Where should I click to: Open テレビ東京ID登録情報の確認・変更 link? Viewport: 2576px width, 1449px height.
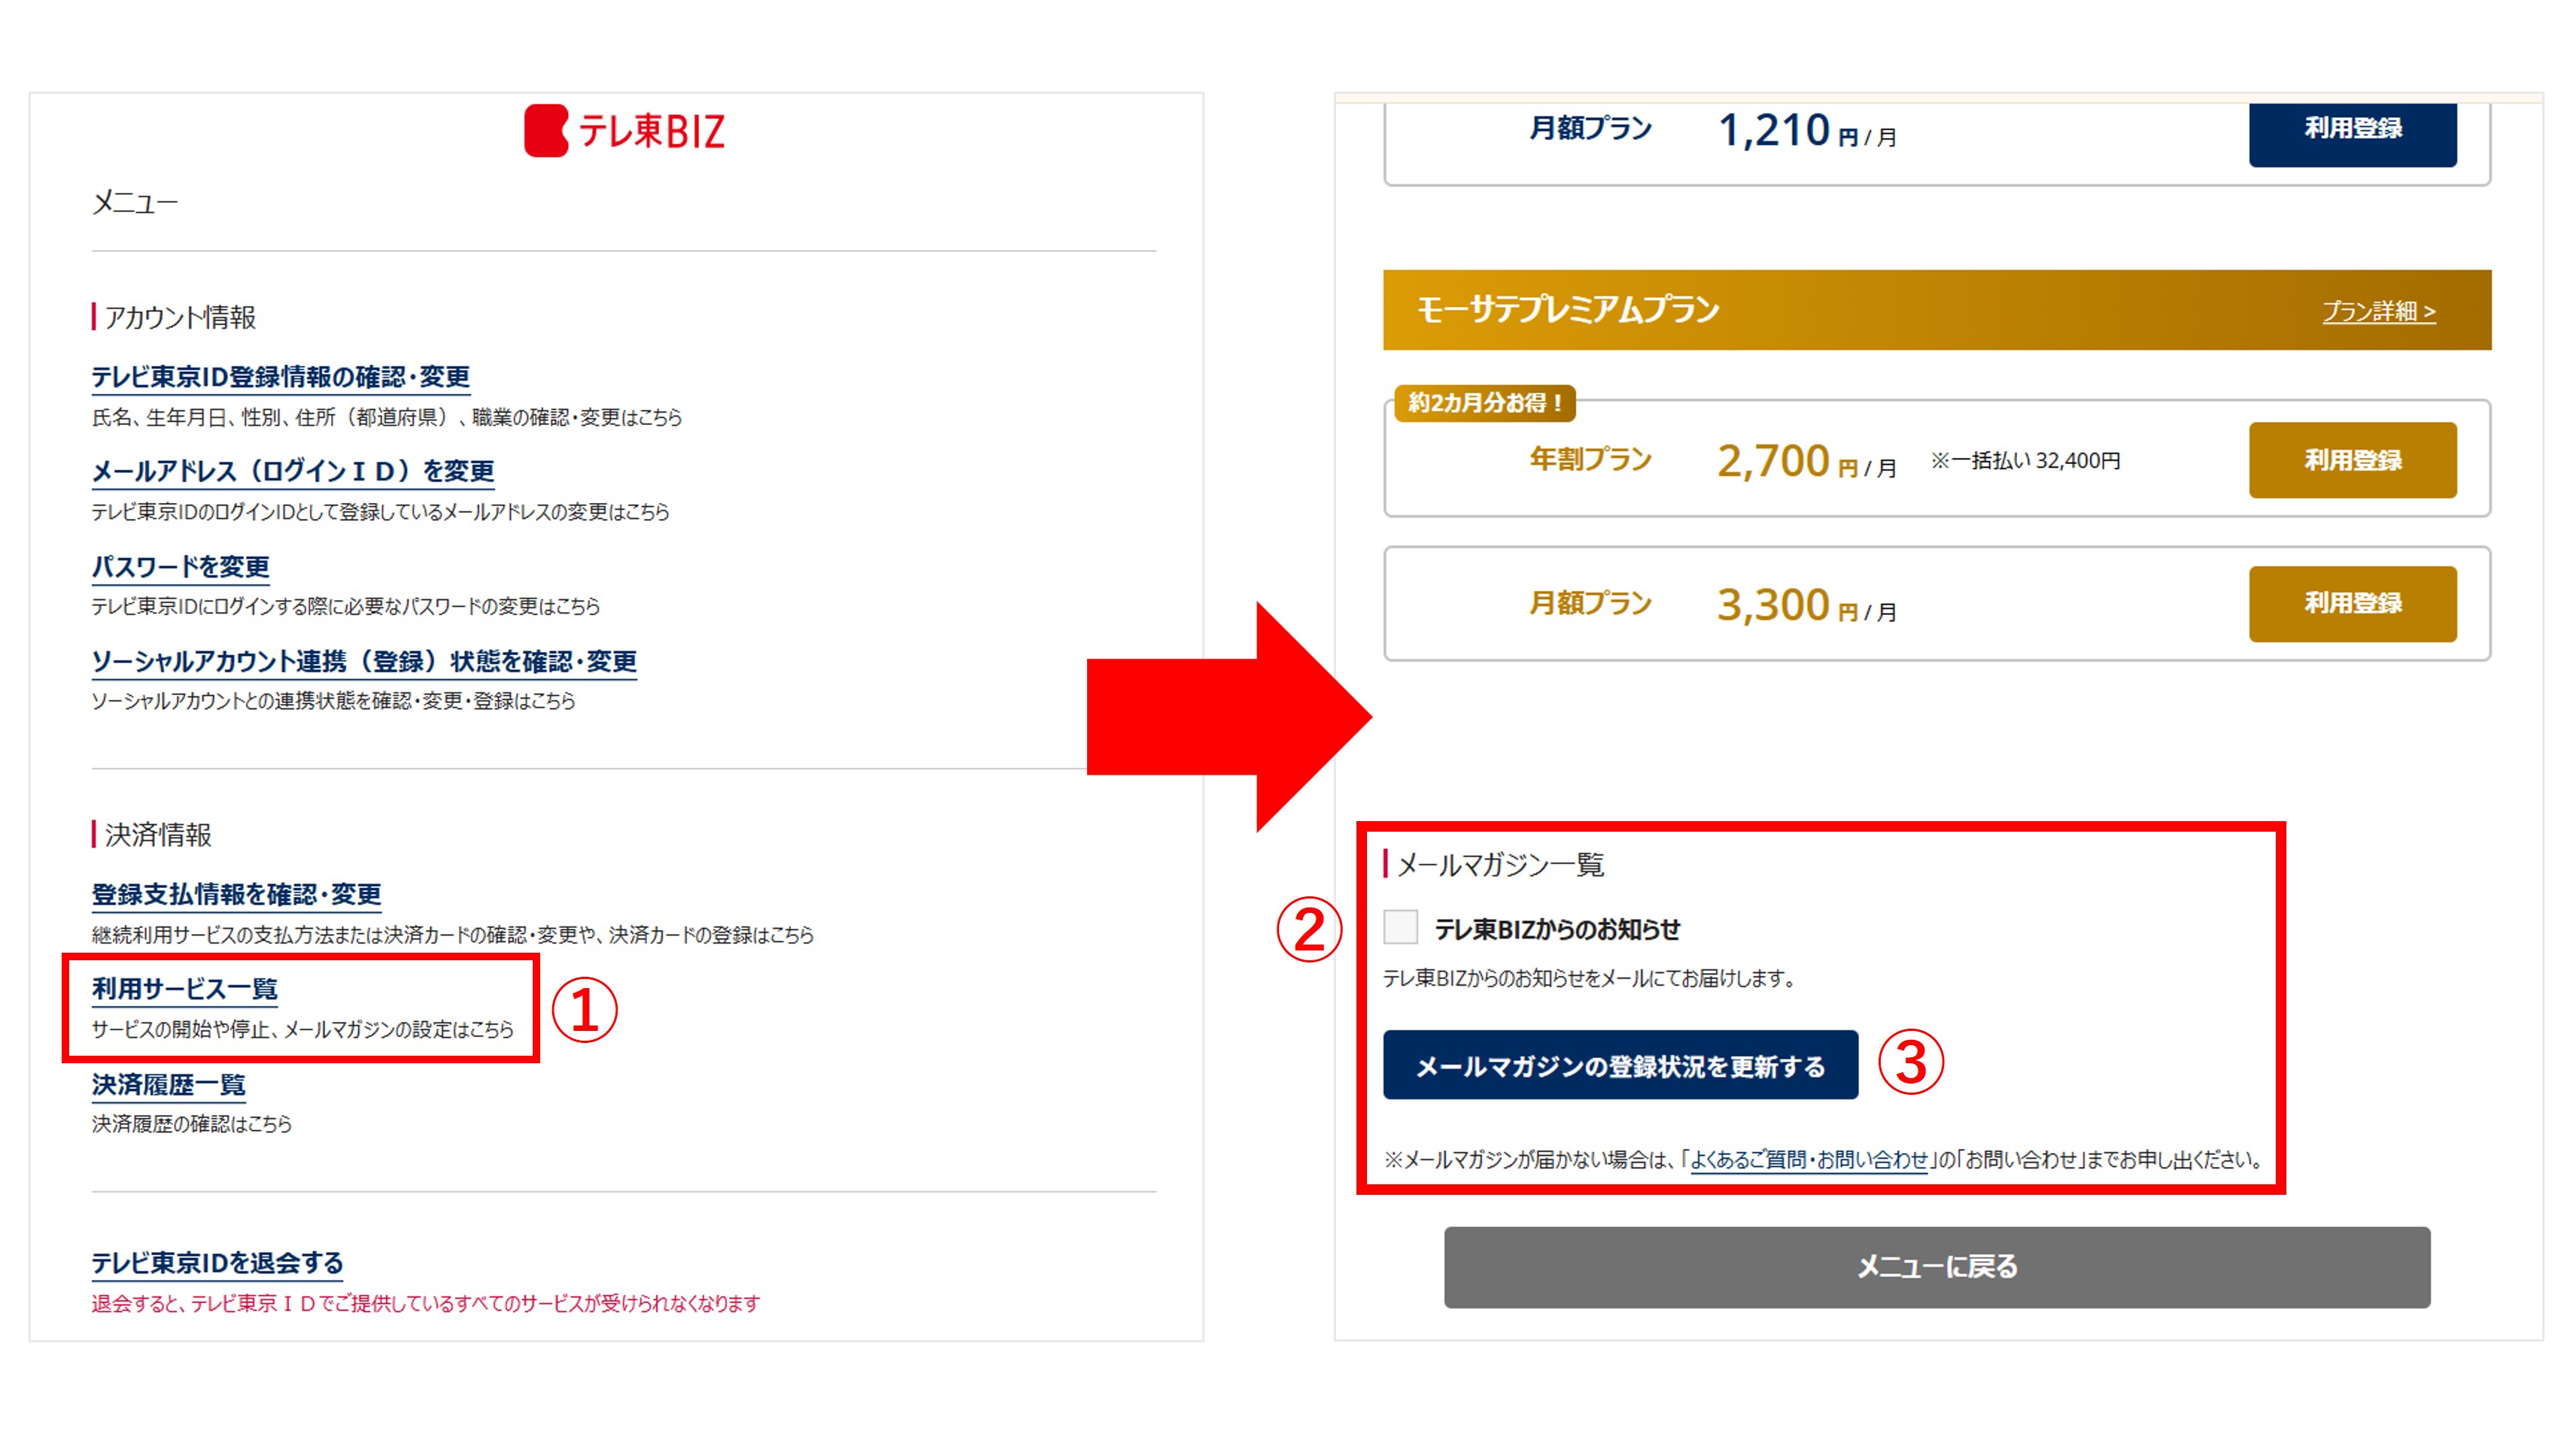[281, 377]
